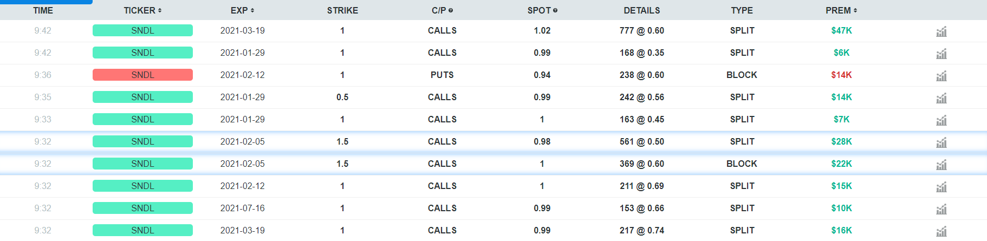Click premium value $47K
Screen dimensions: 987x241
point(841,30)
